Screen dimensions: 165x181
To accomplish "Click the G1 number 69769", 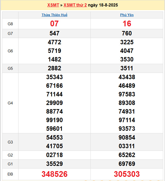I will [x=127, y=164].
